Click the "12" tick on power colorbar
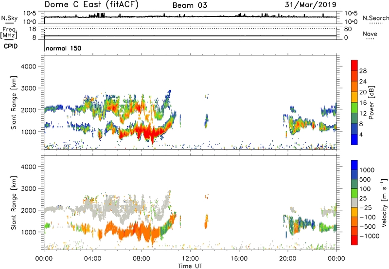The image size is (389, 269). [x=363, y=114]
